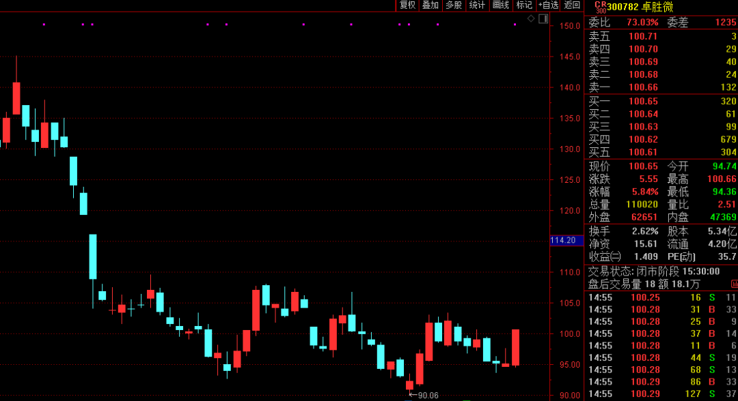
Task: Click the tick row 100.28 with volume 31
Action: pos(662,310)
